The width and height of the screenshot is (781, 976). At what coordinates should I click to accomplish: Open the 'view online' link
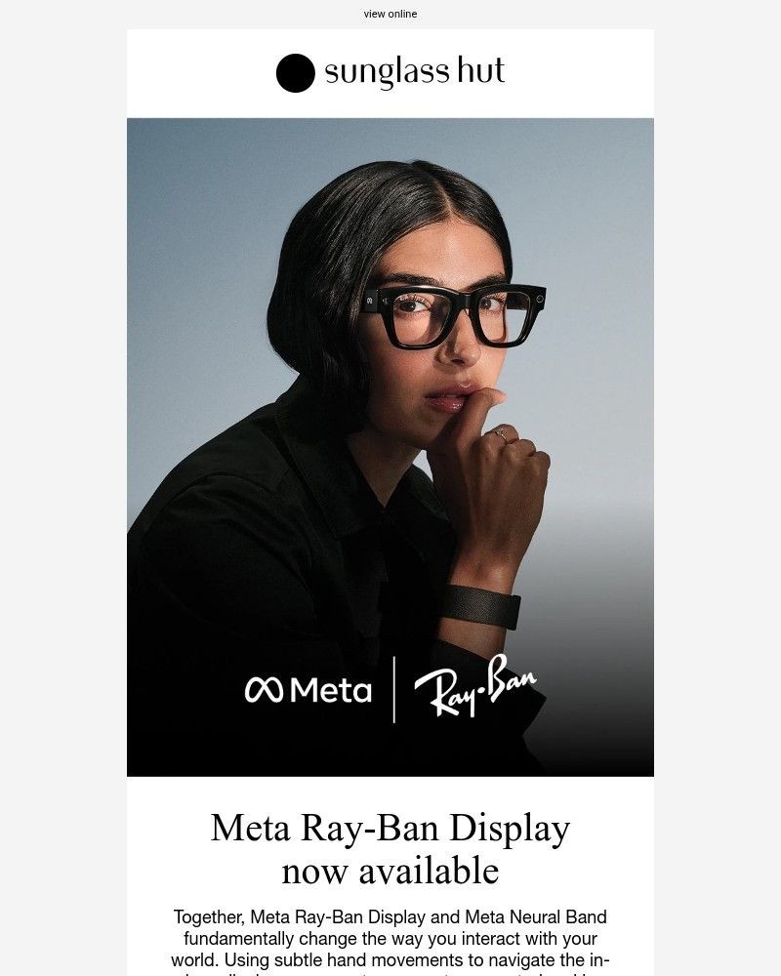pos(390,14)
